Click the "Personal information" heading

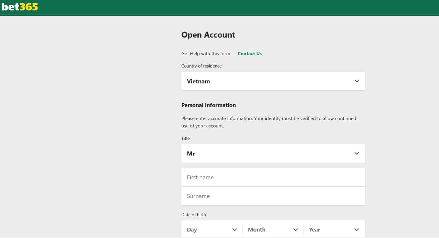209,105
